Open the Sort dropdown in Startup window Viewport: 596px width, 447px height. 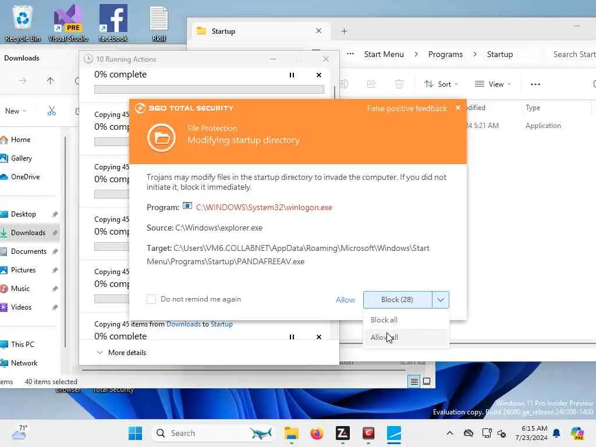pos(441,84)
